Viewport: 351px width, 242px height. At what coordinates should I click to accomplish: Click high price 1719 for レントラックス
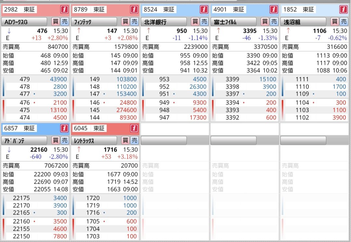114,182
